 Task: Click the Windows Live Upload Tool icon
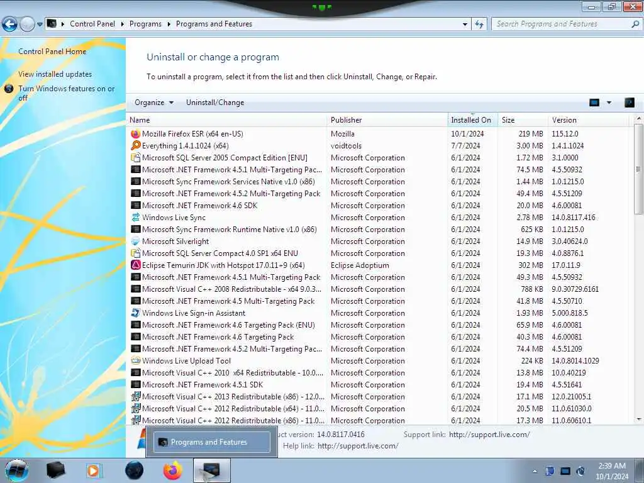coord(136,360)
